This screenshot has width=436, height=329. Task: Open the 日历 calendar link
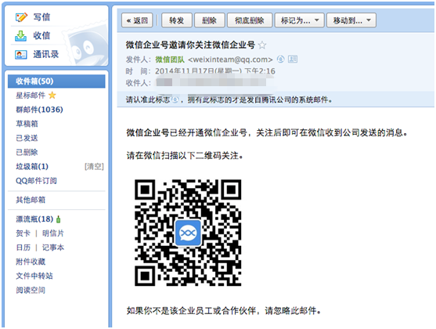[x=23, y=248]
